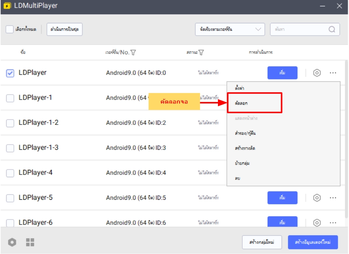
Task: Click the search magnifier icon
Action: pyautogui.click(x=332, y=29)
